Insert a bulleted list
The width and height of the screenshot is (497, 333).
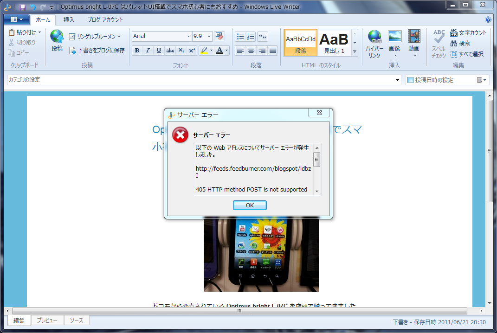pyautogui.click(x=240, y=37)
